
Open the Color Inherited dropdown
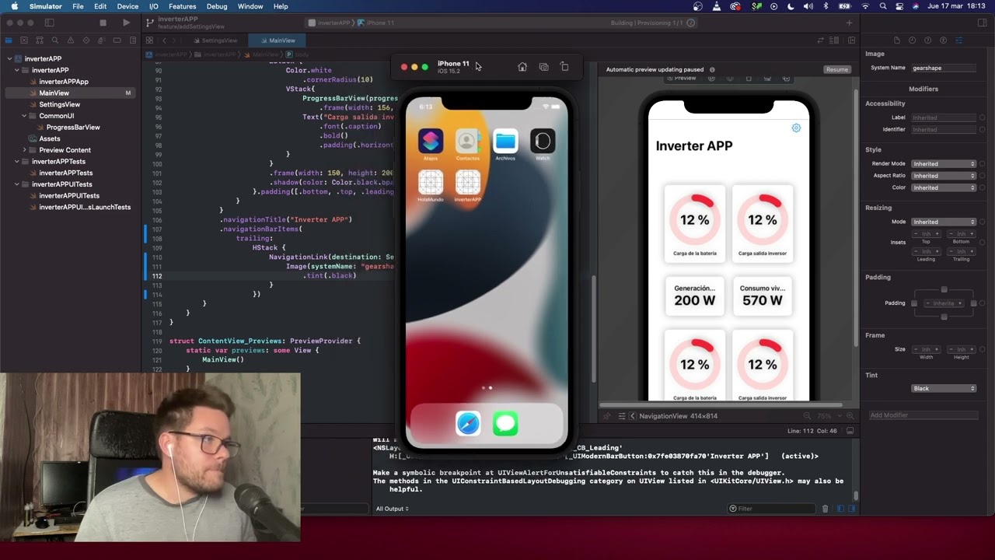point(944,187)
